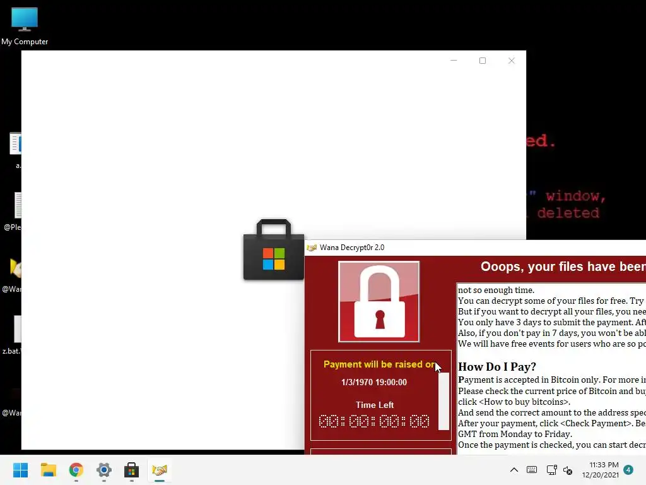Click the Wana Decrypt0r 2.0 title bar
646x485 pixels.
[x=476, y=248]
